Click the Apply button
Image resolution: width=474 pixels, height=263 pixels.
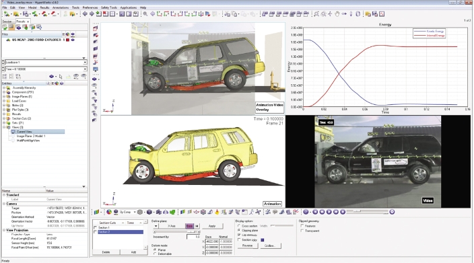(x=212, y=226)
